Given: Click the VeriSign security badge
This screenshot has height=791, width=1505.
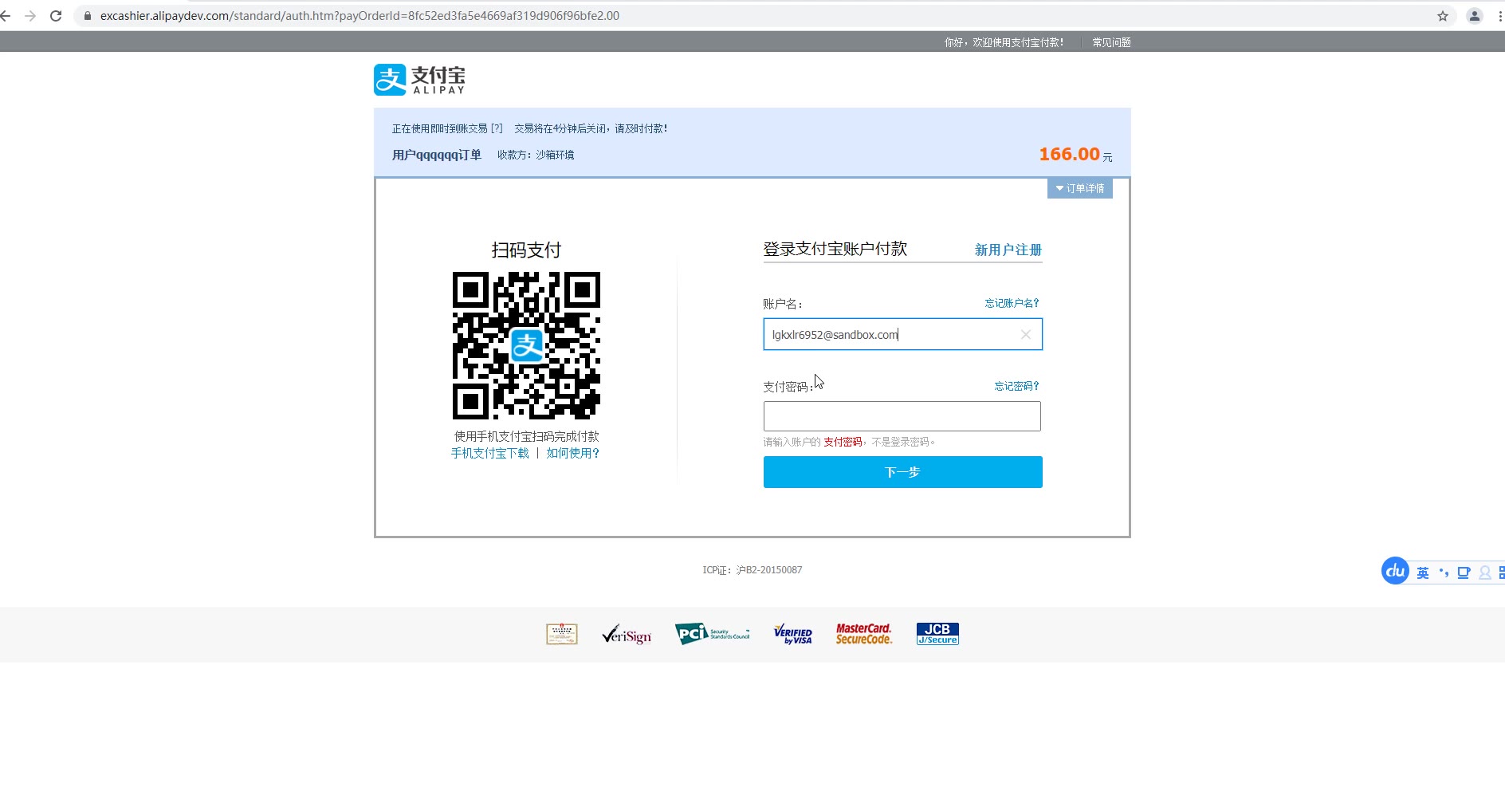Looking at the screenshot, I should (x=627, y=635).
